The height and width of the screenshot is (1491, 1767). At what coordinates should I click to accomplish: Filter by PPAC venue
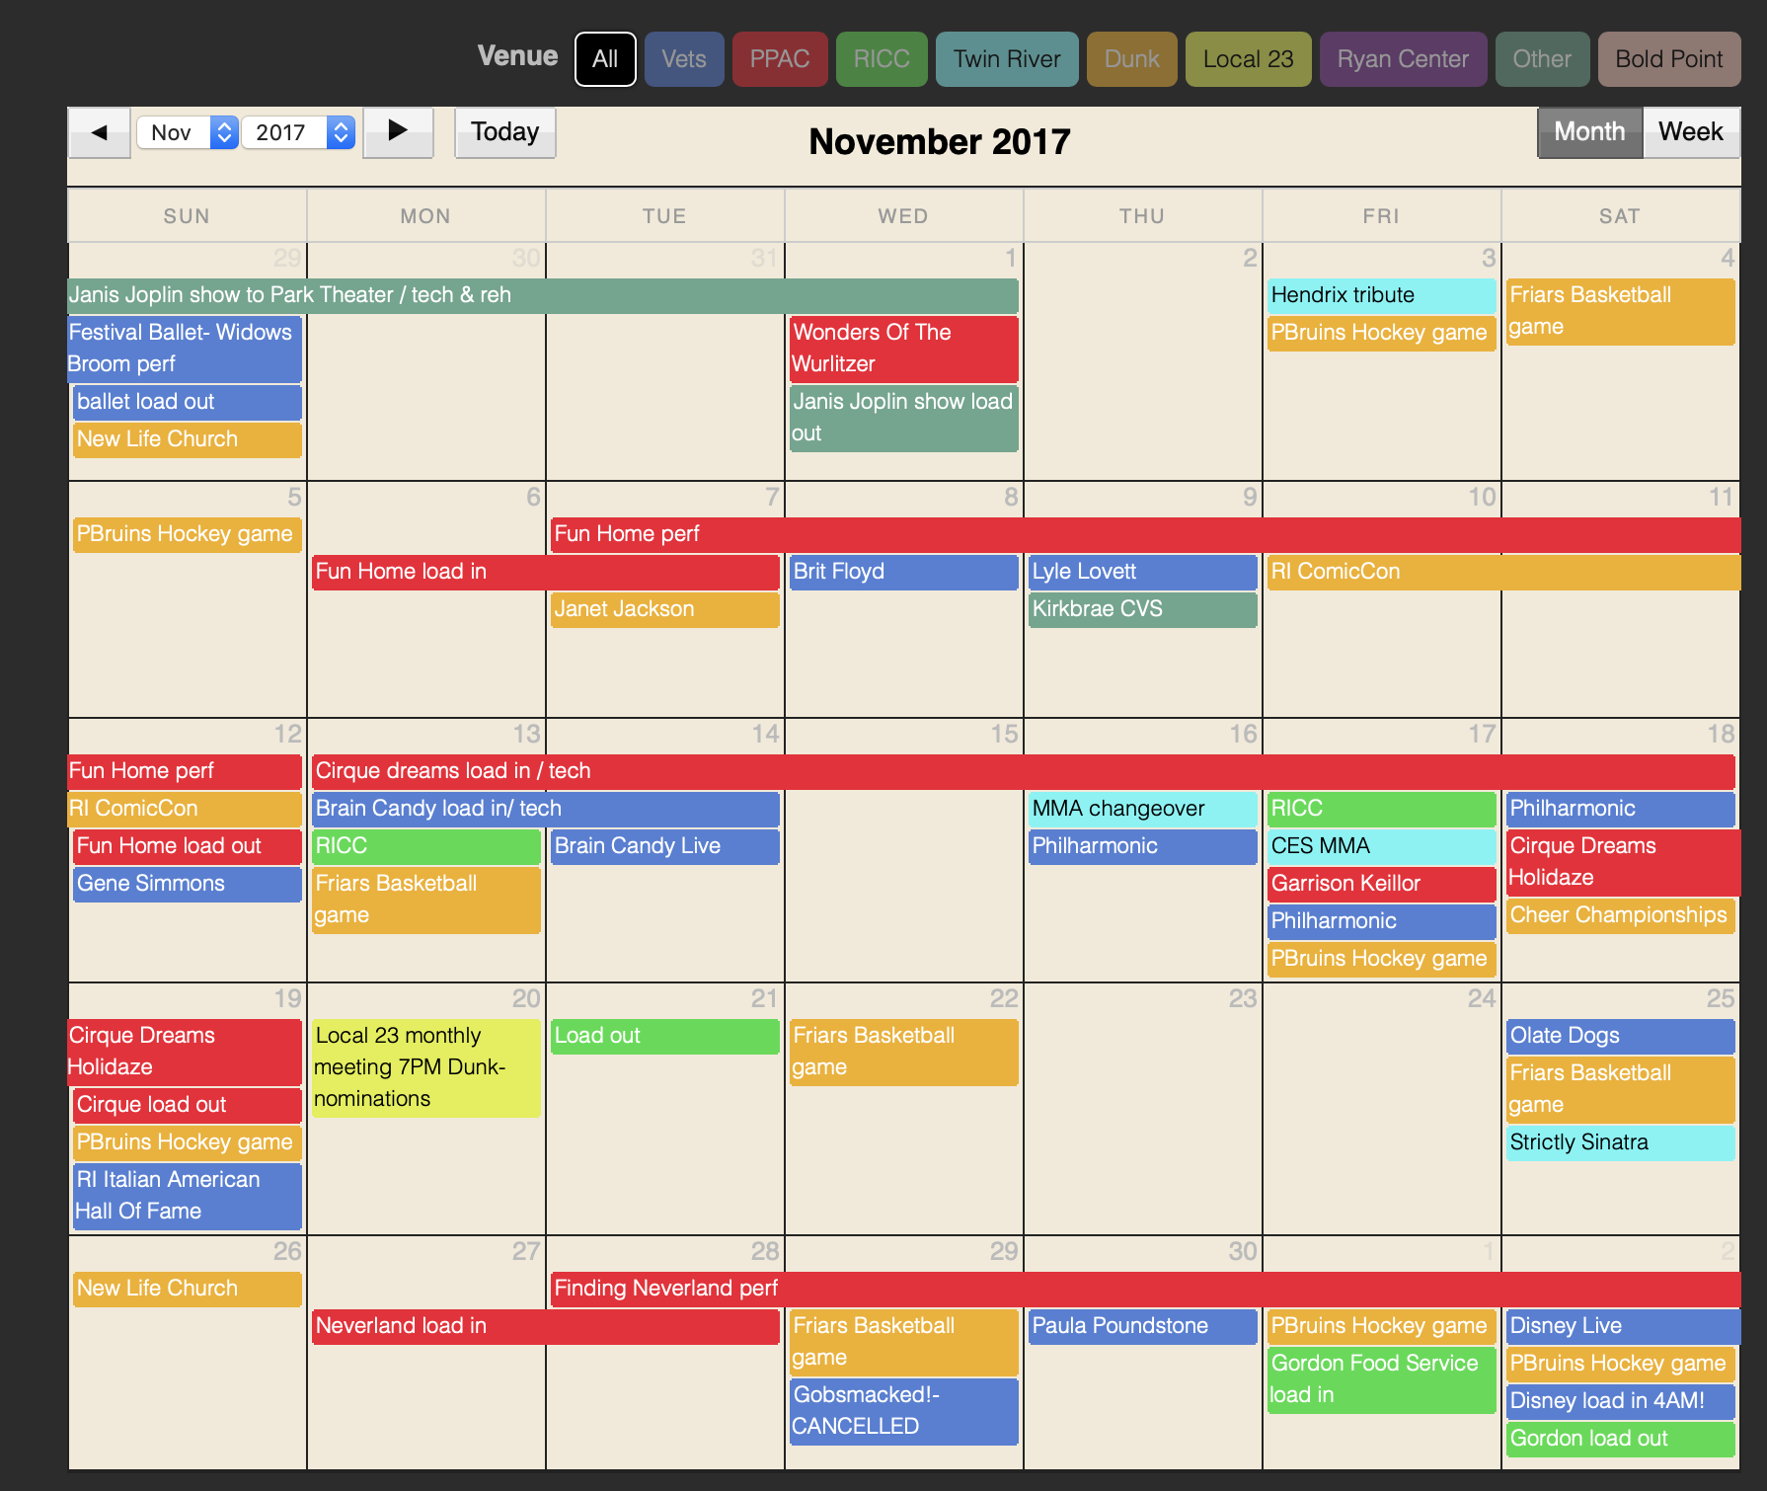tap(779, 59)
